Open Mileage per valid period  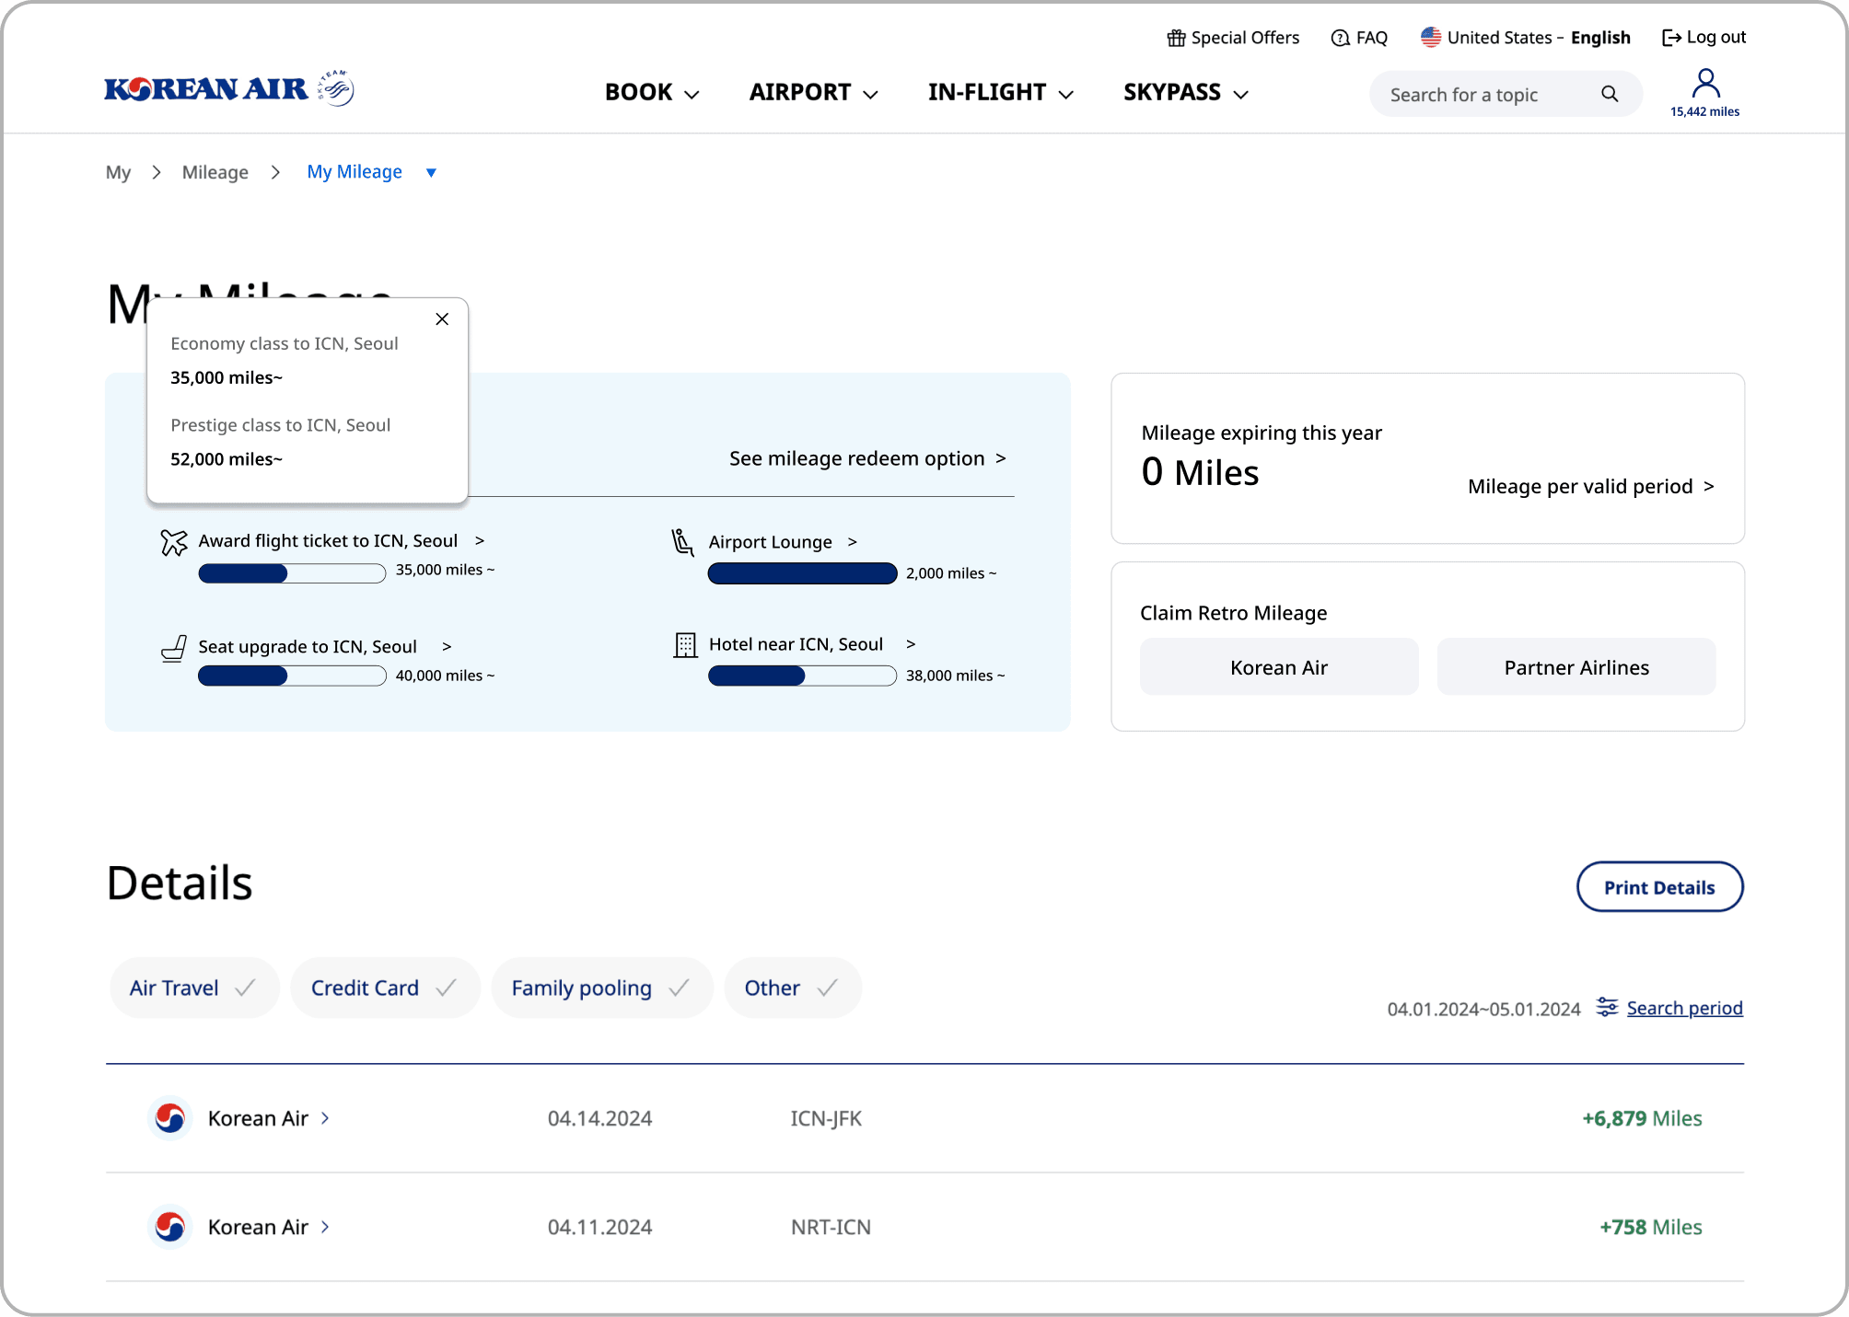click(1591, 486)
